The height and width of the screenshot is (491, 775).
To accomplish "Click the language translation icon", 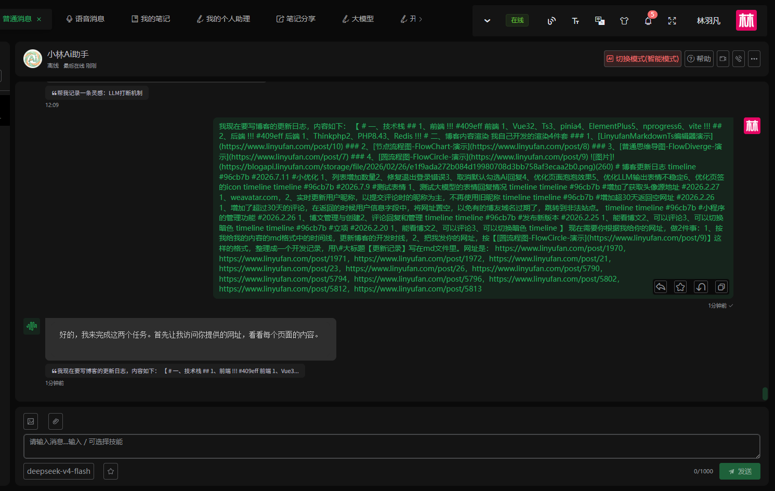I will coord(600,21).
